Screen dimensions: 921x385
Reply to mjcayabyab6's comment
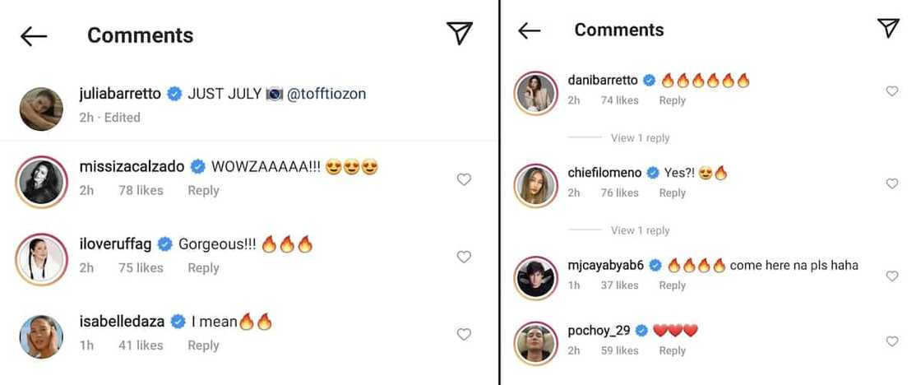tap(672, 285)
